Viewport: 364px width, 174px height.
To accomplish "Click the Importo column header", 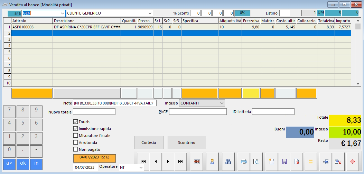I will click(x=343, y=21).
